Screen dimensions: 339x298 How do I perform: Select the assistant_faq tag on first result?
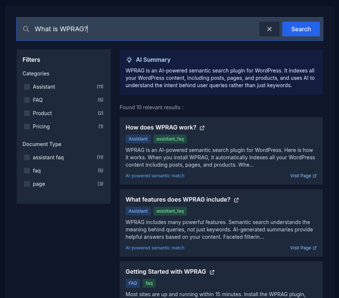click(170, 139)
